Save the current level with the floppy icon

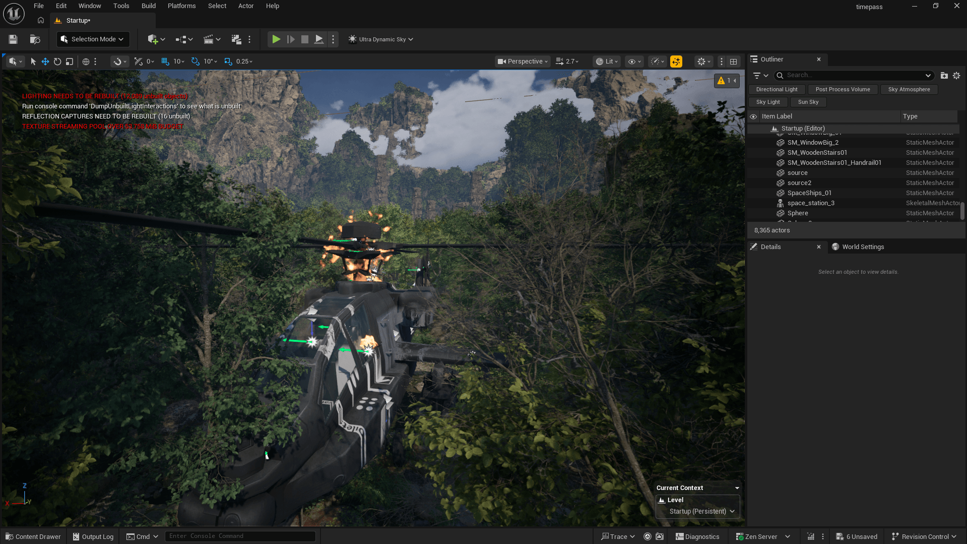click(x=13, y=39)
